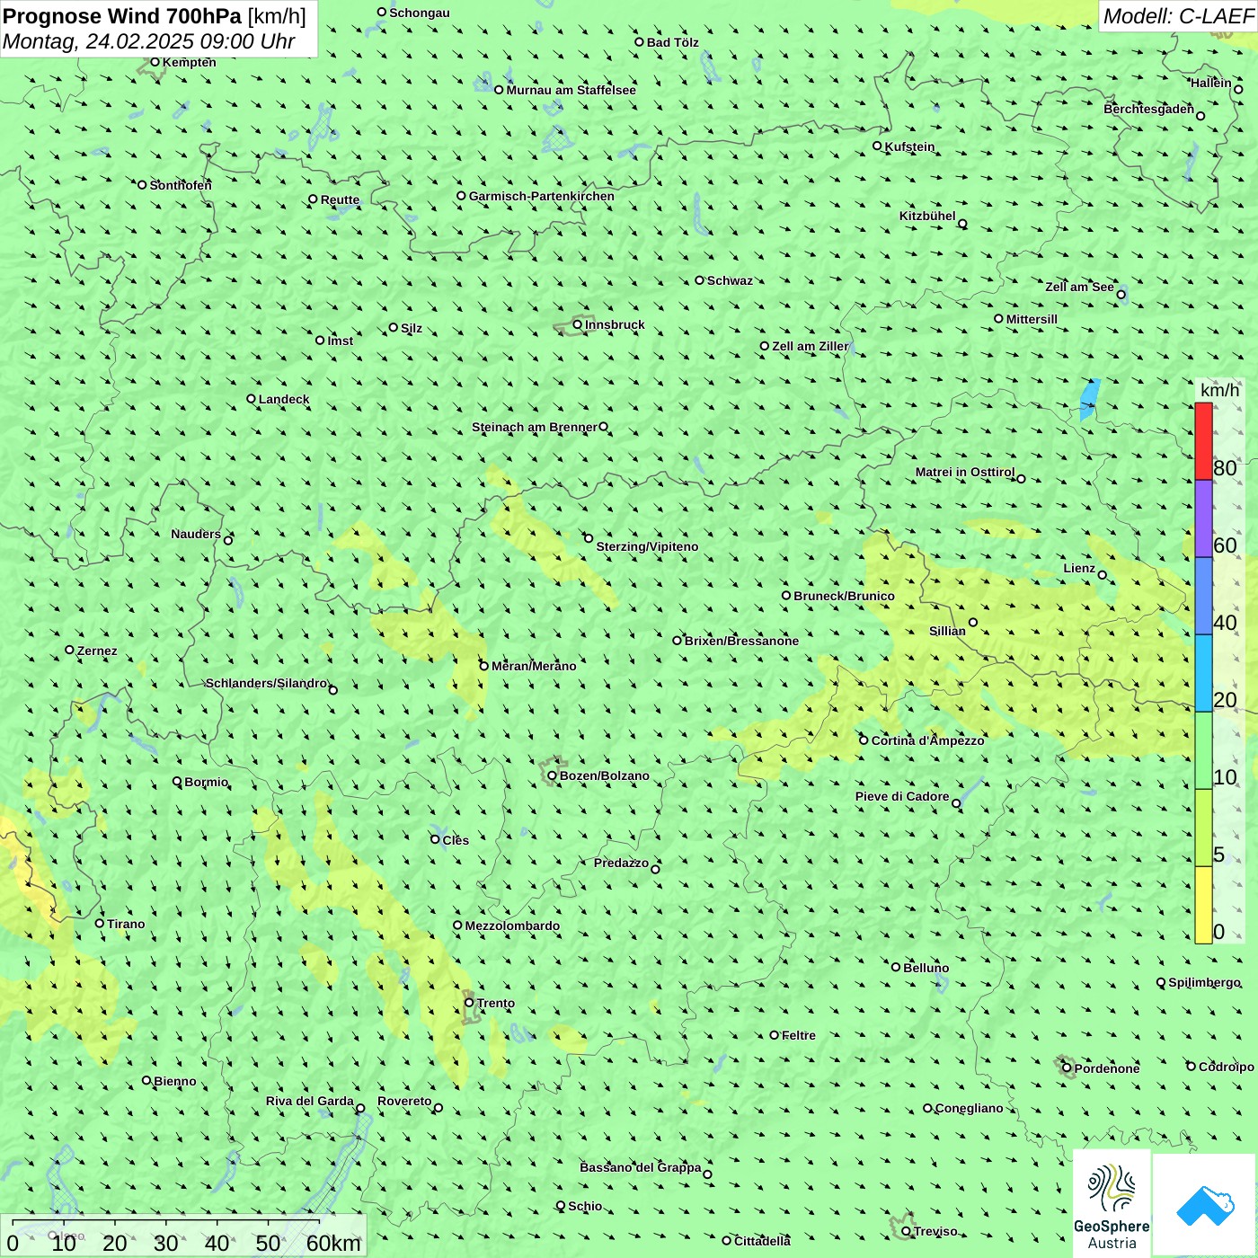Click the Sonthofen town label
Viewport: 1258px width, 1258px height.
181,185
